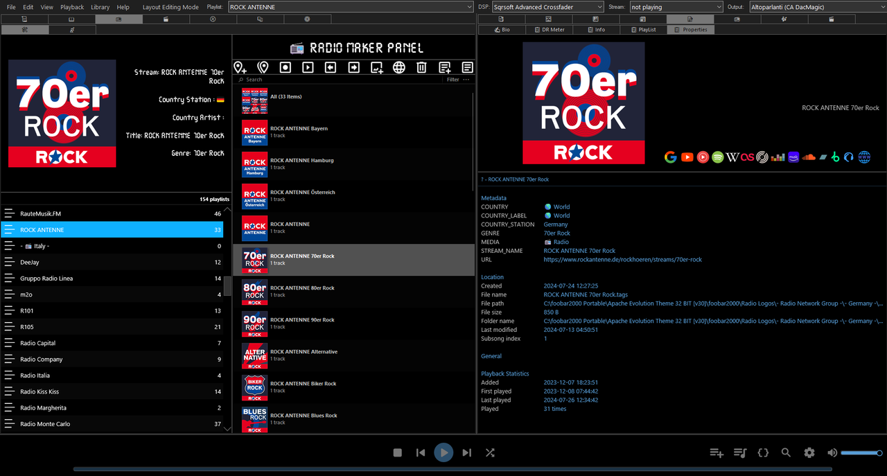Viewport: 887px width, 476px height.
Task: Open the WWW globe website icon
Action: tap(864, 157)
